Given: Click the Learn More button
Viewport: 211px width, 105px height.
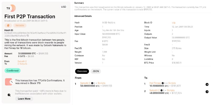Looking at the screenshot, I should (24, 99).
